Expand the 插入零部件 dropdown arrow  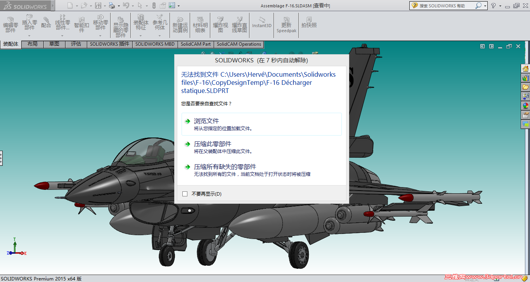click(29, 36)
